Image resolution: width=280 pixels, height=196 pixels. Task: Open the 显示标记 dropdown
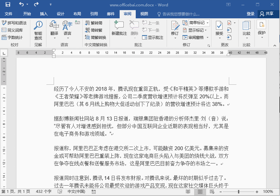pos(195,30)
